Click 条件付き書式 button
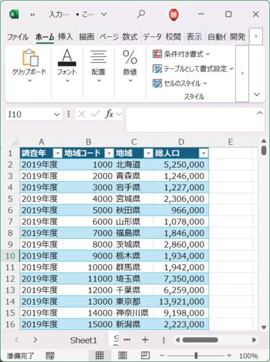This screenshot has height=362, width=270. tap(181, 54)
